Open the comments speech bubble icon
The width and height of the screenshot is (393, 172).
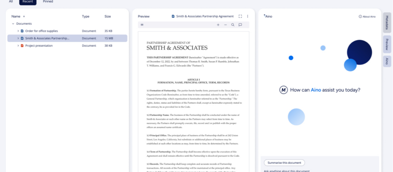pos(240,25)
